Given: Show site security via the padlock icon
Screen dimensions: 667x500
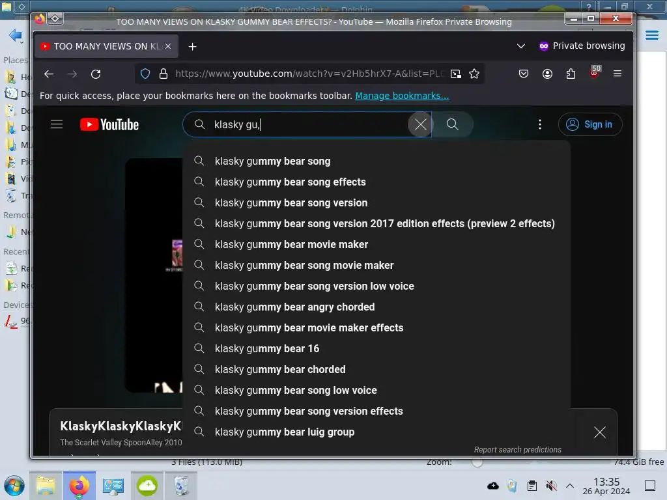Looking at the screenshot, I should (163, 74).
